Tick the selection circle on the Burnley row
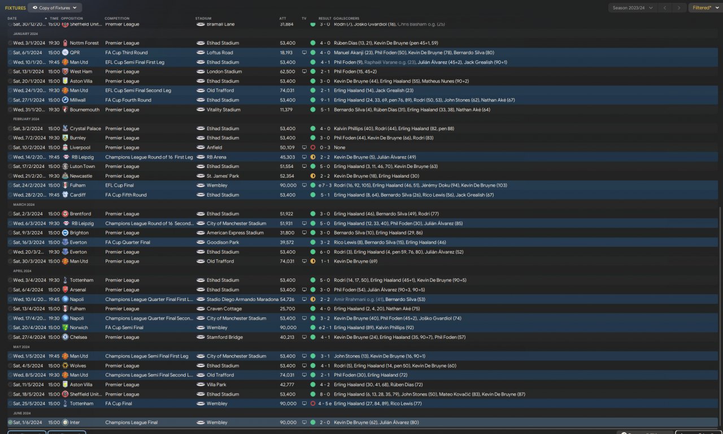The width and height of the screenshot is (723, 434). pos(10,138)
